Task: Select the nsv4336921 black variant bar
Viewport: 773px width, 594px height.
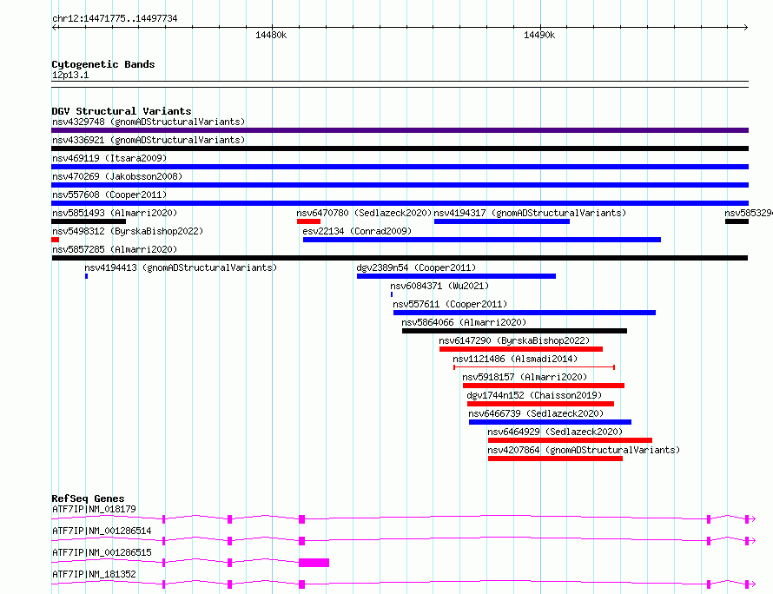Action: click(x=400, y=148)
